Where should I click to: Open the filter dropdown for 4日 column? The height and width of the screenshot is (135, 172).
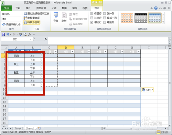106,51
